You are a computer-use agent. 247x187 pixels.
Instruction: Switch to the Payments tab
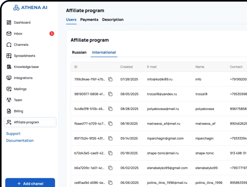click(89, 20)
